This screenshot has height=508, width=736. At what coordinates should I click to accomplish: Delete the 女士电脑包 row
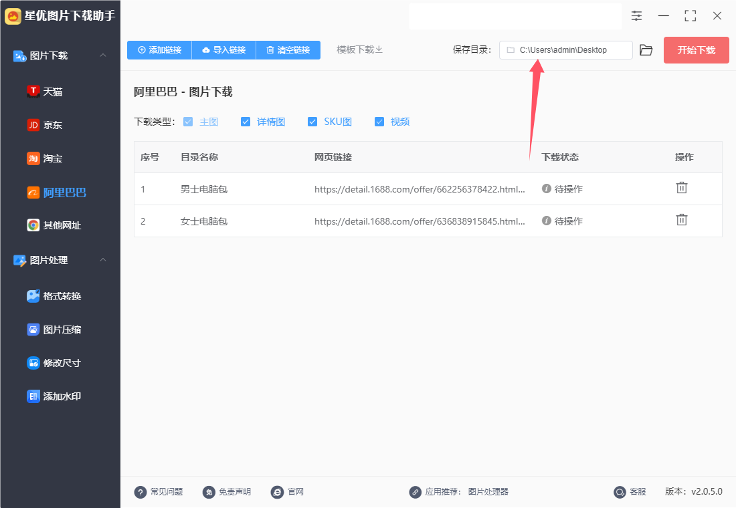coord(682,220)
